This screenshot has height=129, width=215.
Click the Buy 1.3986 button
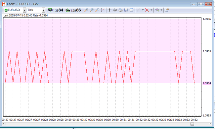click(73, 10)
